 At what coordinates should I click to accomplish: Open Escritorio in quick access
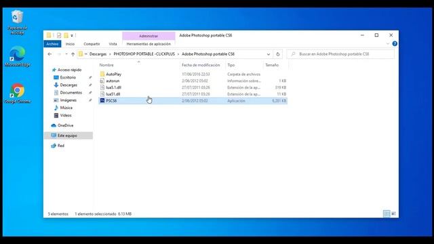point(68,77)
